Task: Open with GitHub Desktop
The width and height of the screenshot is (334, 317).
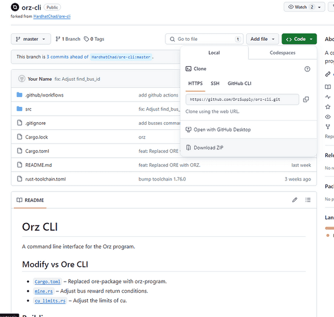Action: tap(222, 129)
